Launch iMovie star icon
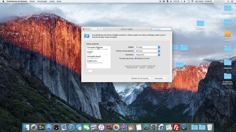236x132 pixels. coord(124,127)
